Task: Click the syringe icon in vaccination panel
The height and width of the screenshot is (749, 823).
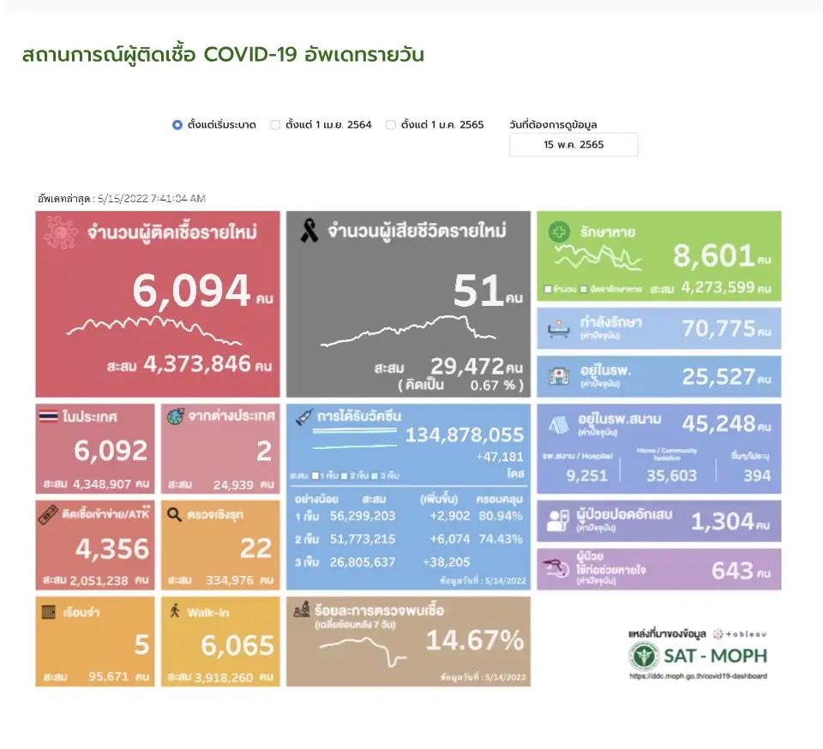Action: tap(301, 417)
